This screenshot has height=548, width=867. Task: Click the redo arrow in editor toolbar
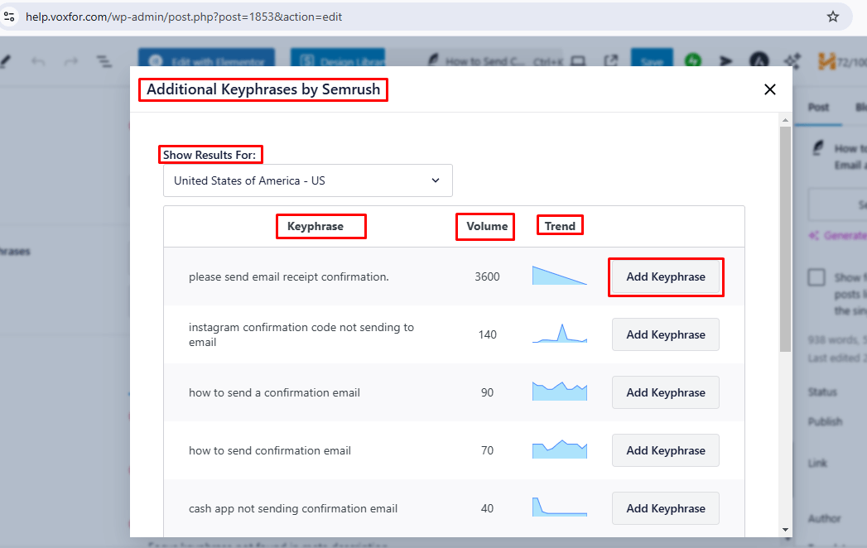[70, 60]
